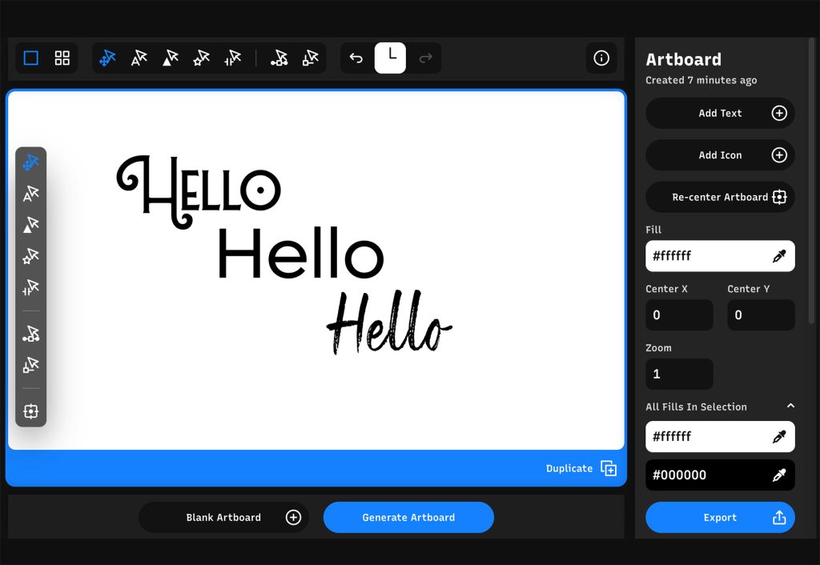Select the align cursor tool in top toolbar

point(233,58)
